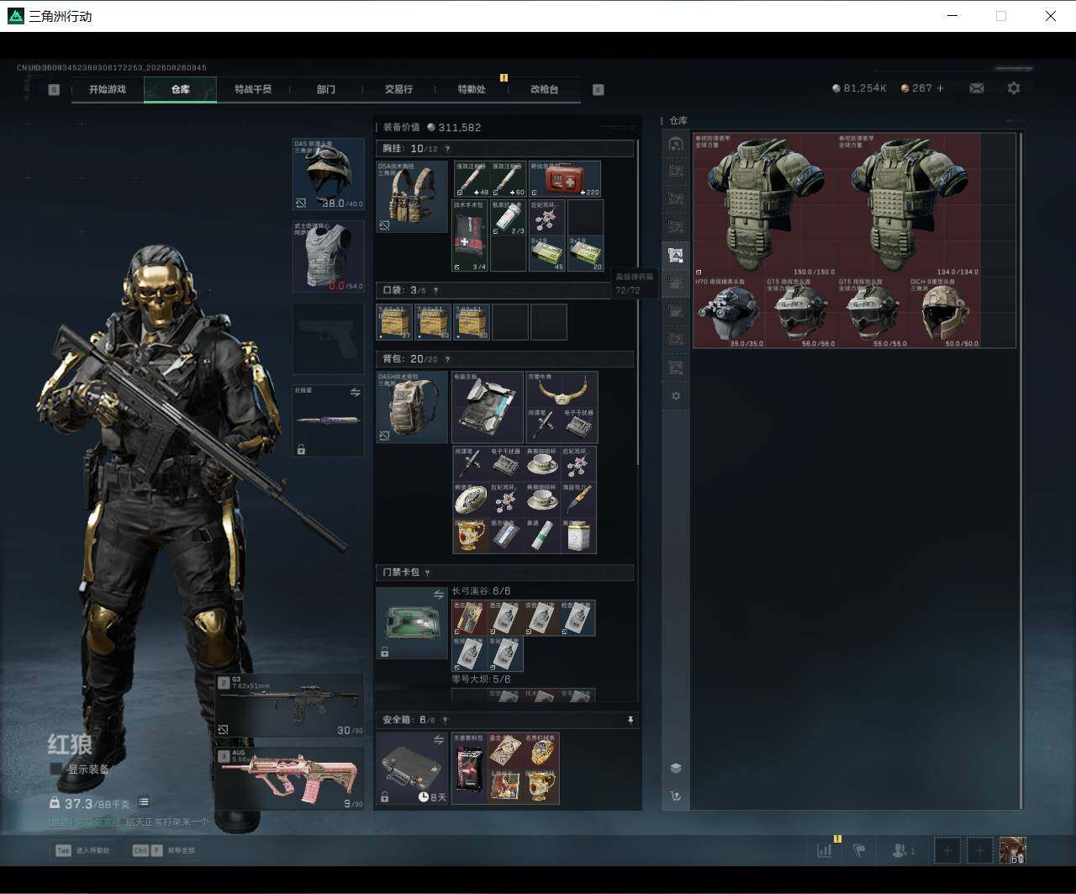Select the DICH-9 helmet in warehouse
This screenshot has height=894, width=1076.
pos(945,312)
